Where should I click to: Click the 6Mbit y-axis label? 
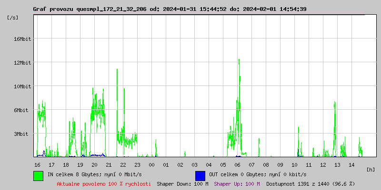point(21,110)
